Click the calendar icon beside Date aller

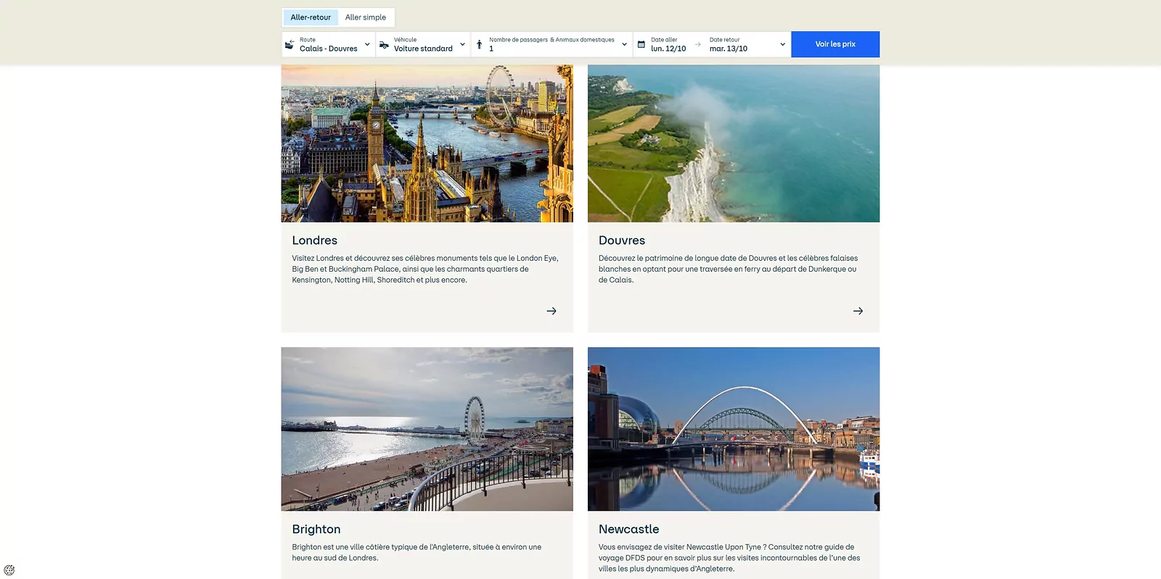pyautogui.click(x=641, y=45)
